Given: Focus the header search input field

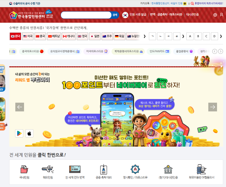Looking at the screenshot, I should pyautogui.click(x=86, y=15).
